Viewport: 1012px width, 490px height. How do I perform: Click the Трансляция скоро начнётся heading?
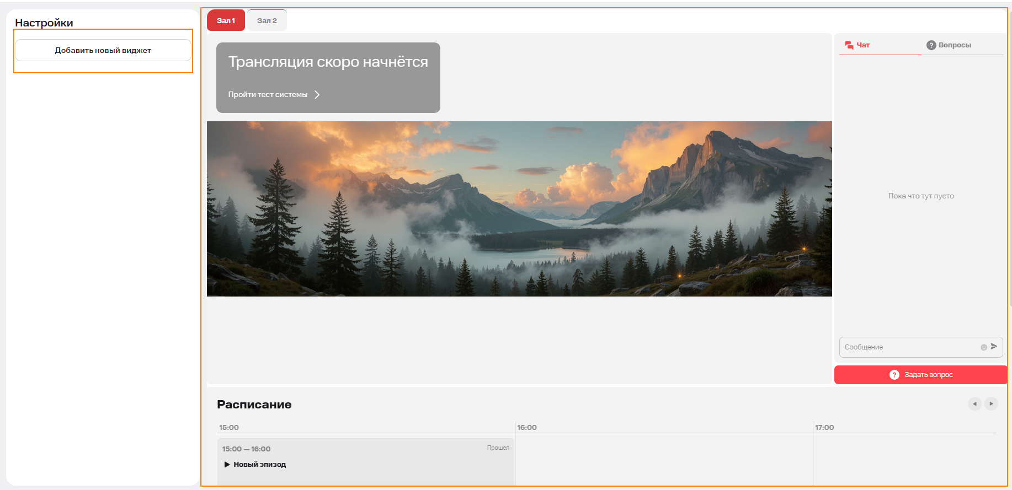[328, 62]
